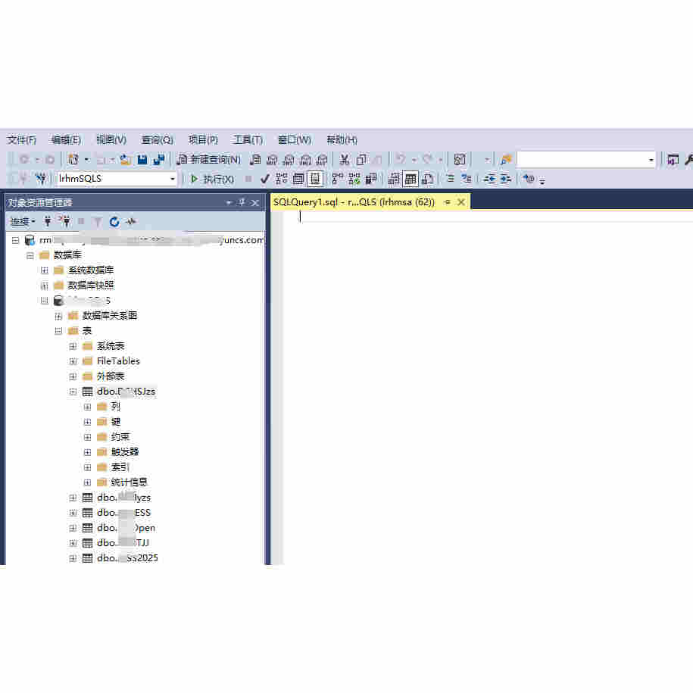The height and width of the screenshot is (693, 693).
Task: Click the Find in Files icon
Action: pyautogui.click(x=507, y=160)
